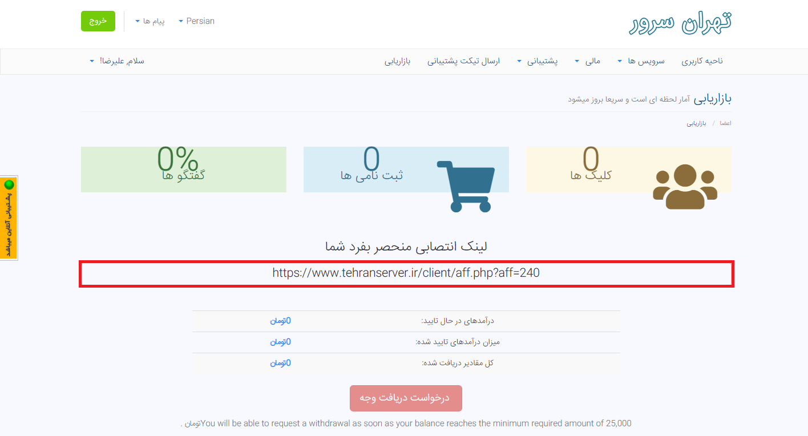Click the 0% گفتگو ها stat card

click(x=183, y=169)
